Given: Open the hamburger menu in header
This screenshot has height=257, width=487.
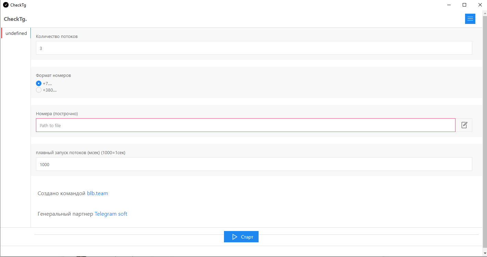Looking at the screenshot, I should (x=470, y=19).
